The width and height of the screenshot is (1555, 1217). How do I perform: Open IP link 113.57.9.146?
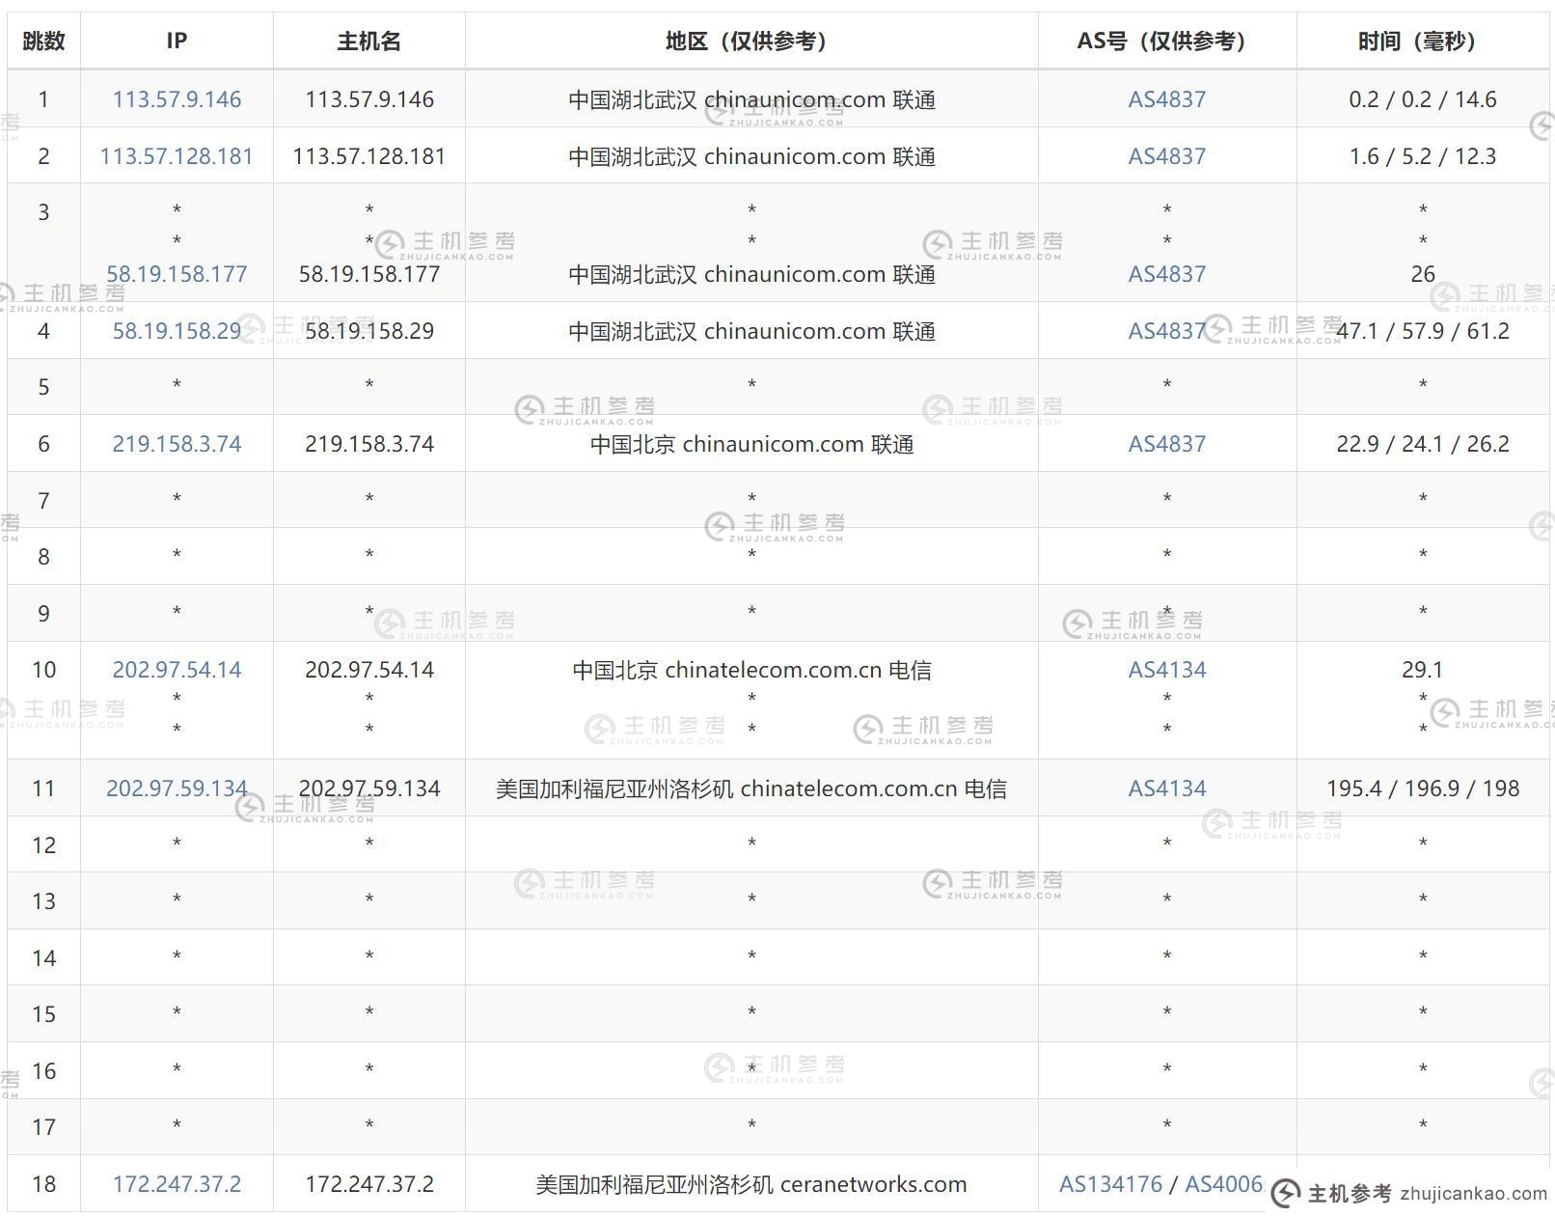(x=177, y=99)
